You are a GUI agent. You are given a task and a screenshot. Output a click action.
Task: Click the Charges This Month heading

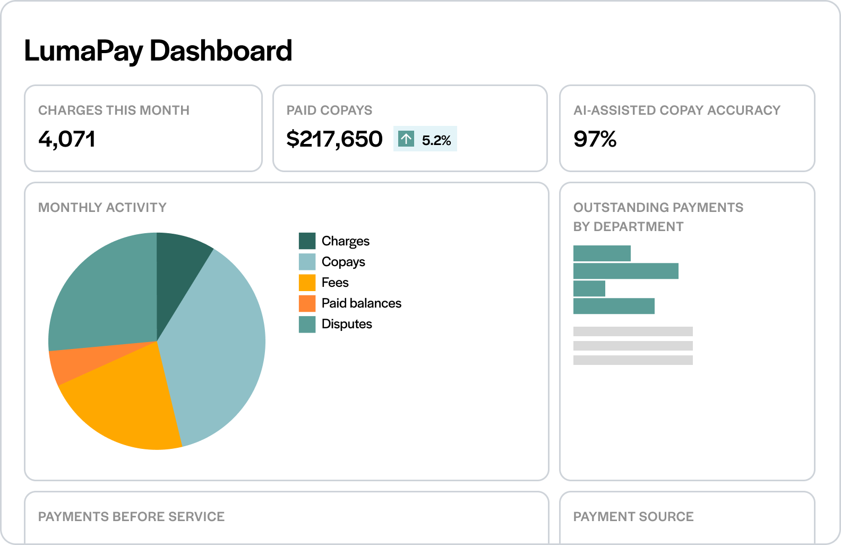(x=114, y=110)
